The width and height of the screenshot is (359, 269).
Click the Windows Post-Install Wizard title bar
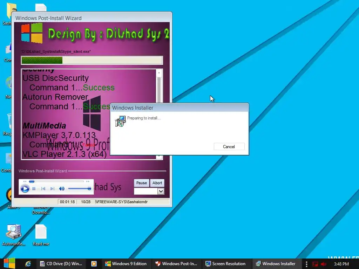point(92,18)
